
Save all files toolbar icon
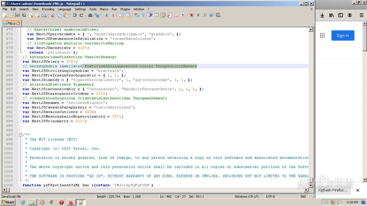pos(24,15)
